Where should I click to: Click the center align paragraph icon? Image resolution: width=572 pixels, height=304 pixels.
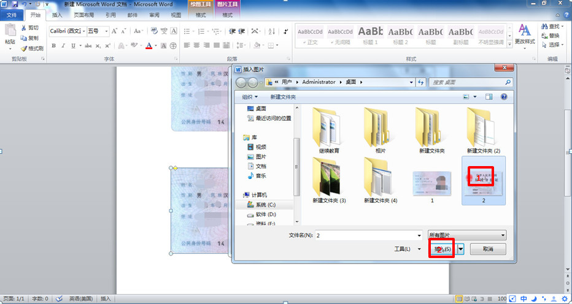coord(196,46)
